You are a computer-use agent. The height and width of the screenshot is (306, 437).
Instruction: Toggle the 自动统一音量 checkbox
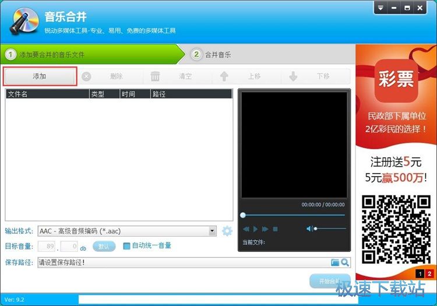126,246
